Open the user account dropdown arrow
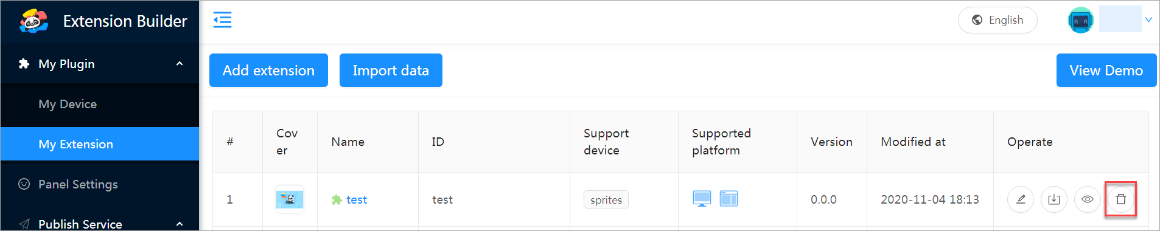Viewport: 1160px width, 231px height. pyautogui.click(x=1148, y=20)
